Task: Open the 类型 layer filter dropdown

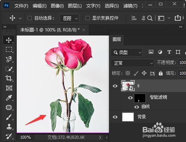Action: point(126,53)
